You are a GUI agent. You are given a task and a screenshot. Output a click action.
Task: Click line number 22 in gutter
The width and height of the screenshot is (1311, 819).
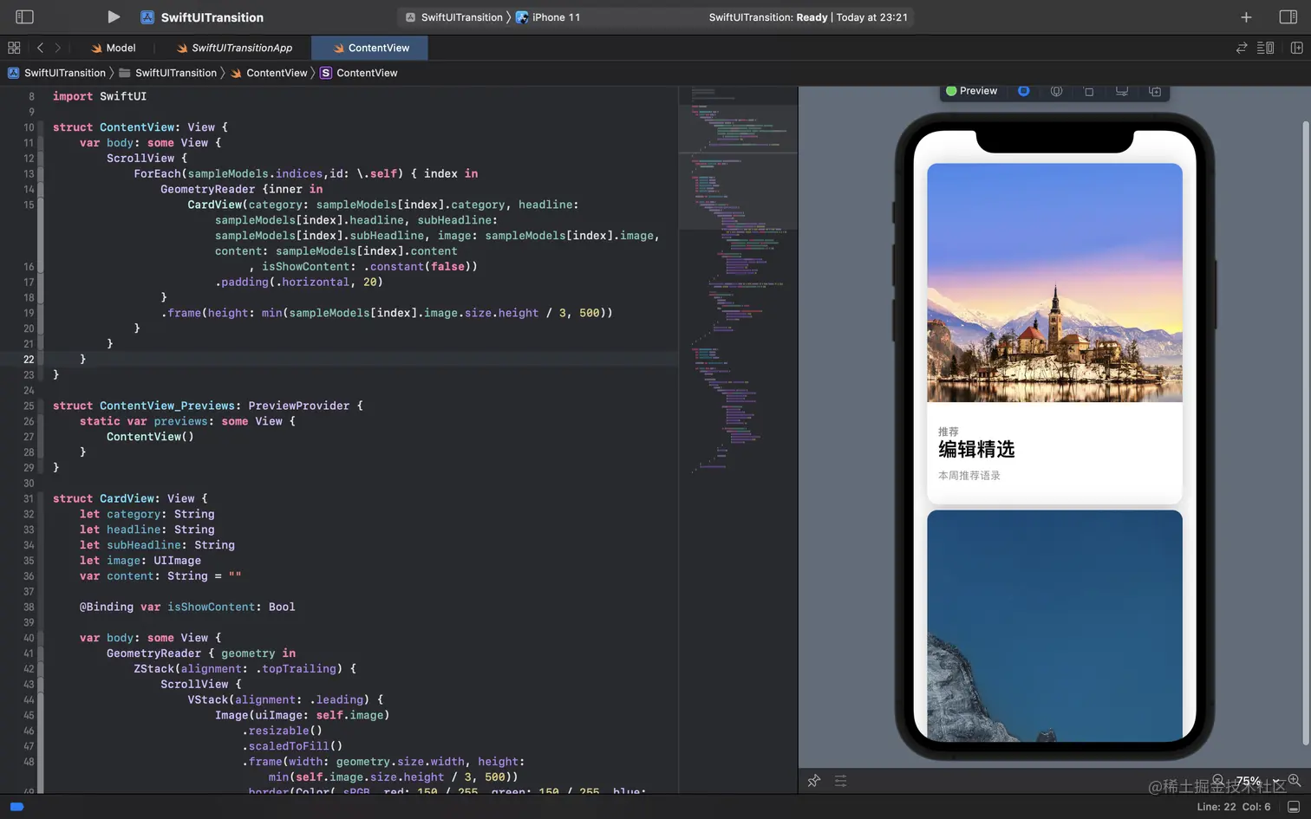(29, 360)
